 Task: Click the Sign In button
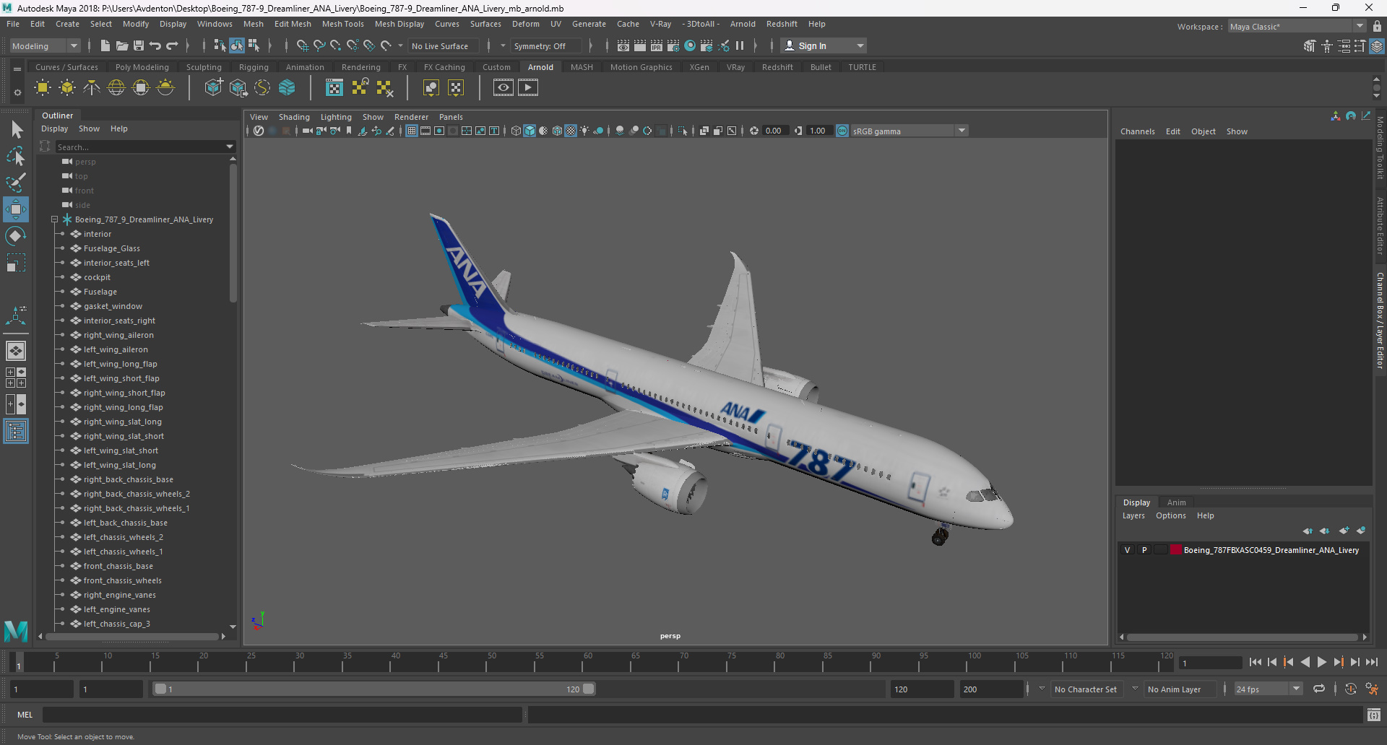(x=824, y=45)
